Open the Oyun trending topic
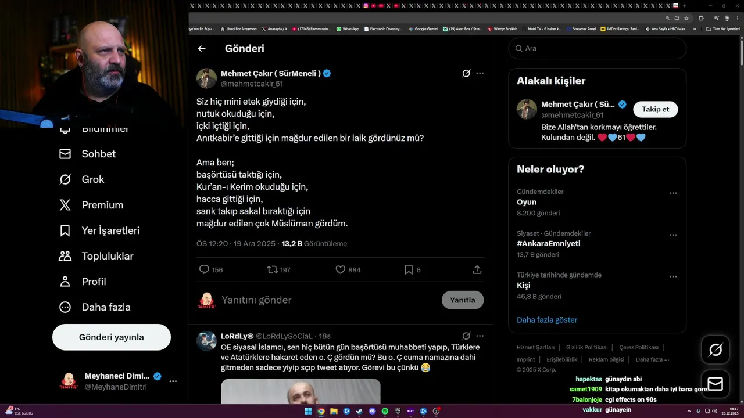This screenshot has width=744, height=418. pos(527,202)
